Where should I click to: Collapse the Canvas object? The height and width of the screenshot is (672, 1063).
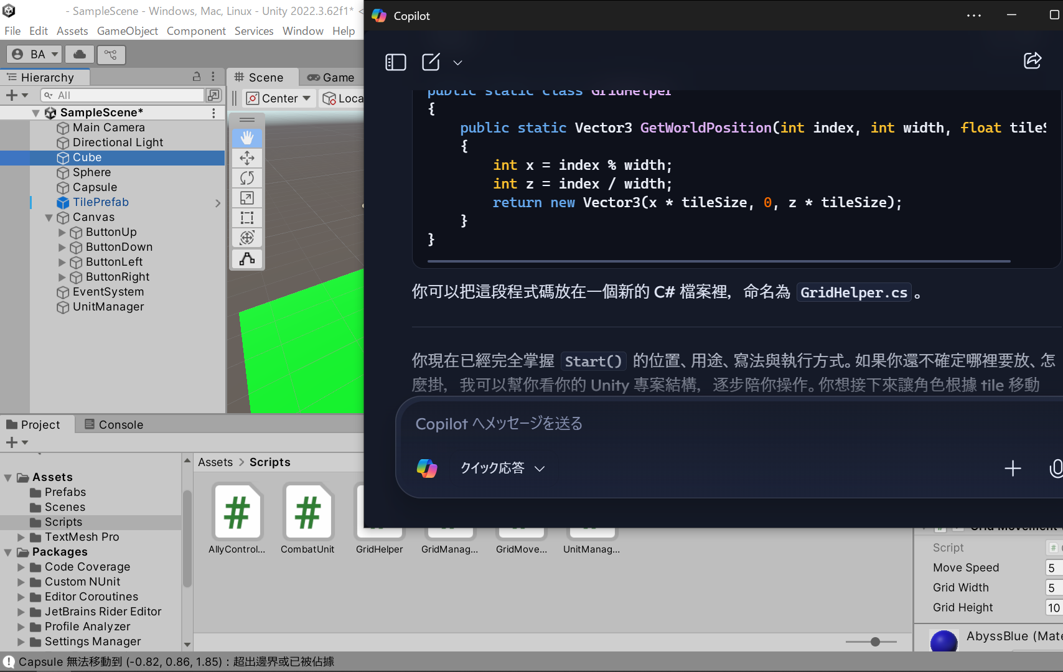coord(49,218)
